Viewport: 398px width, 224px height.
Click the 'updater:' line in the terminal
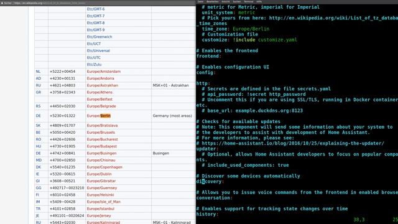[207, 149]
